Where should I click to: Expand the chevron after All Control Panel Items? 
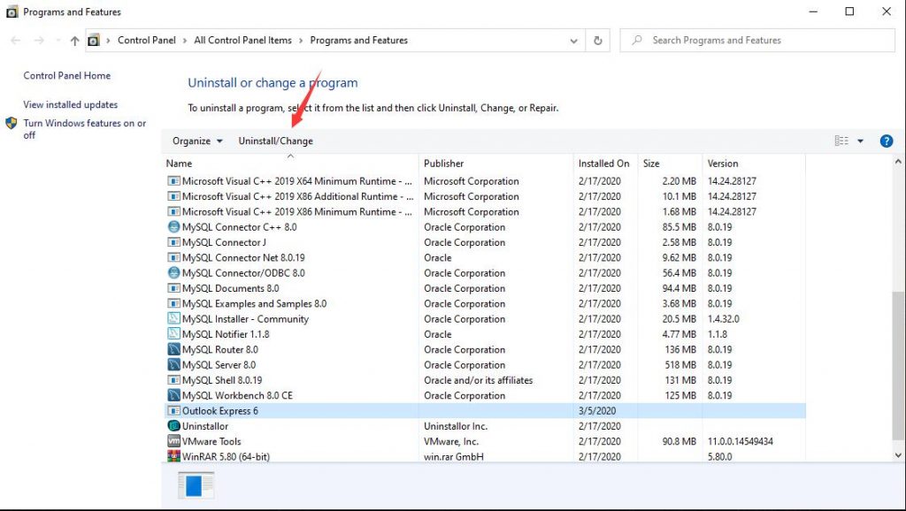(301, 41)
